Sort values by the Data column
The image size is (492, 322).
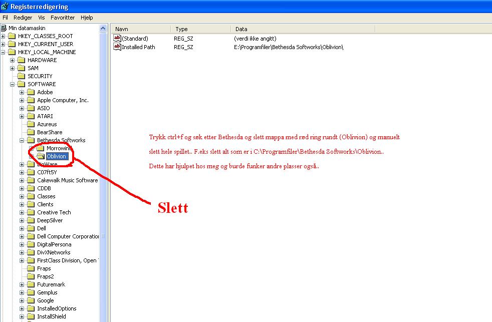click(303, 29)
